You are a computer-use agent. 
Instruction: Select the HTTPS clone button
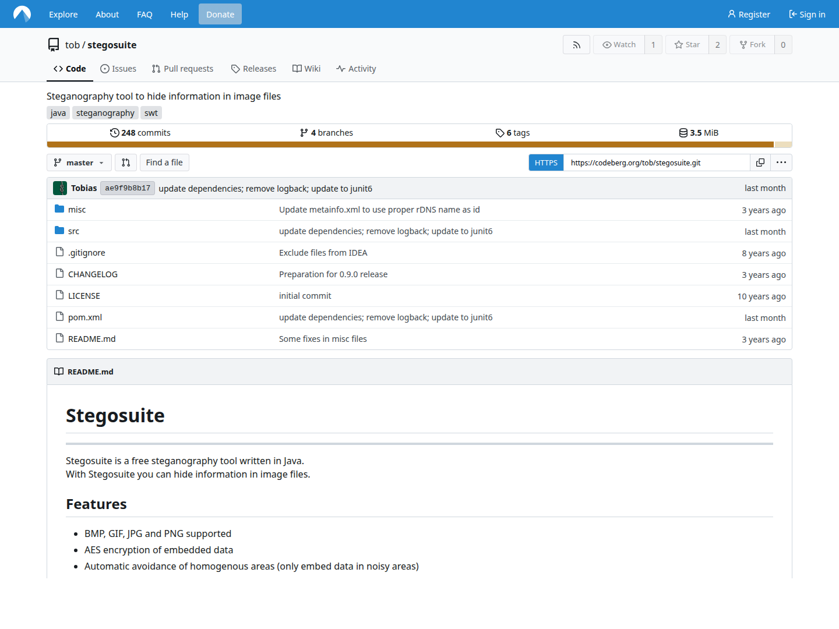click(546, 162)
